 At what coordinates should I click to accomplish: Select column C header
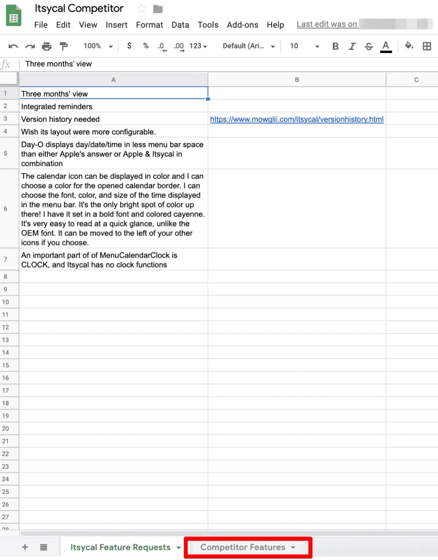point(412,80)
